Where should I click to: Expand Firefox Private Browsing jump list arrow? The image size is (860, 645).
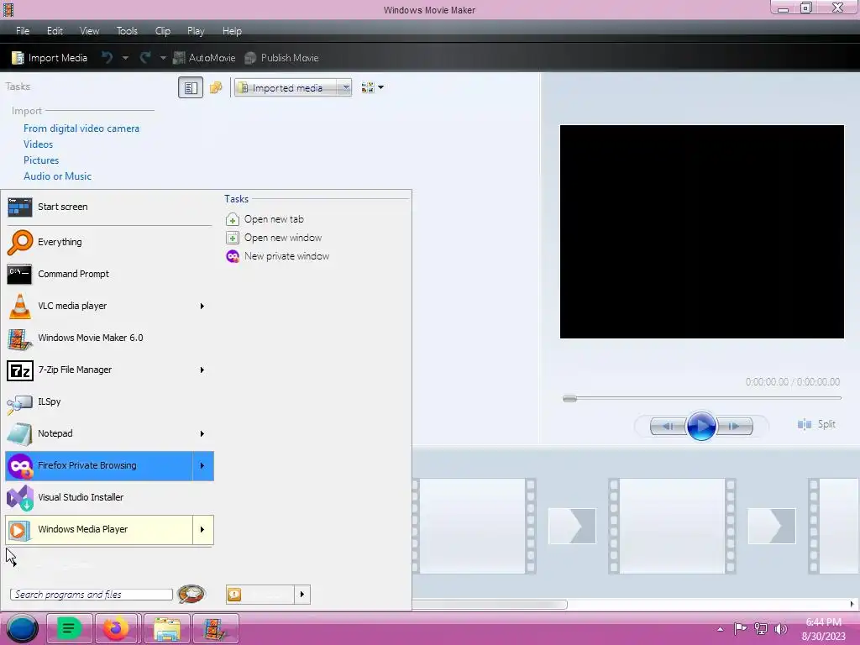[x=202, y=465]
